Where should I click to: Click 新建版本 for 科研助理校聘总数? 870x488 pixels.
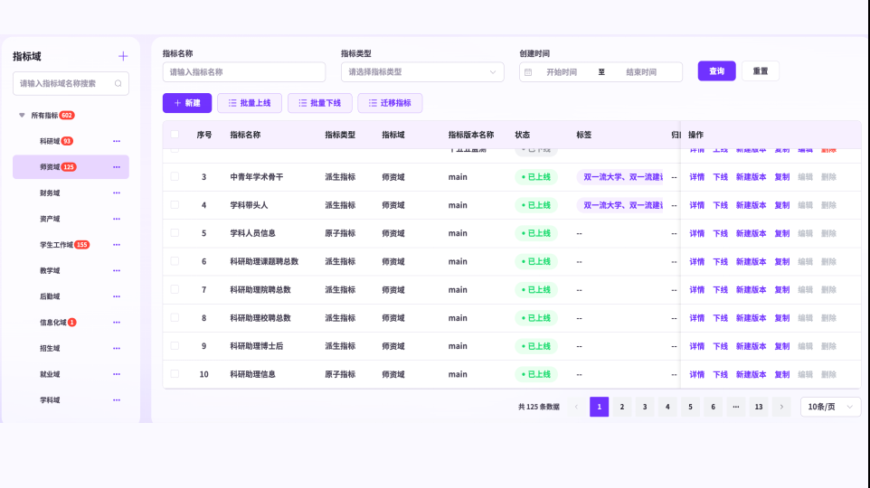(751, 318)
